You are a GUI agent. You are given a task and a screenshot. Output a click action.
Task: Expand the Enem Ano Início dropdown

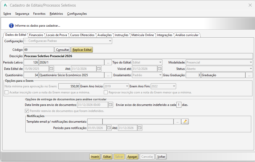(127, 86)
